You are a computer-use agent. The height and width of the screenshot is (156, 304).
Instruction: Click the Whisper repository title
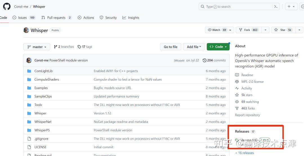(39, 30)
